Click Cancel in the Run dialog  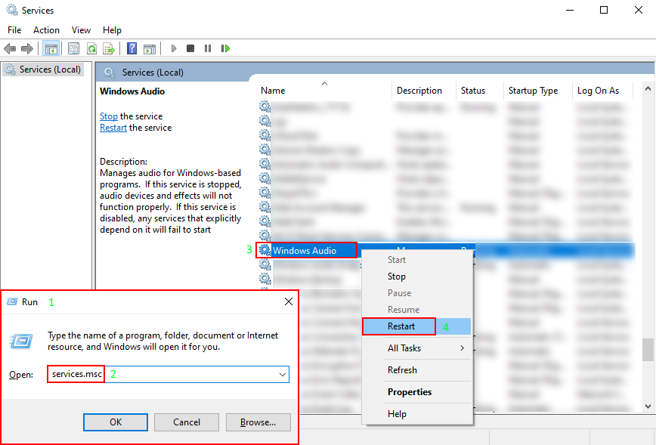pyautogui.click(x=187, y=422)
